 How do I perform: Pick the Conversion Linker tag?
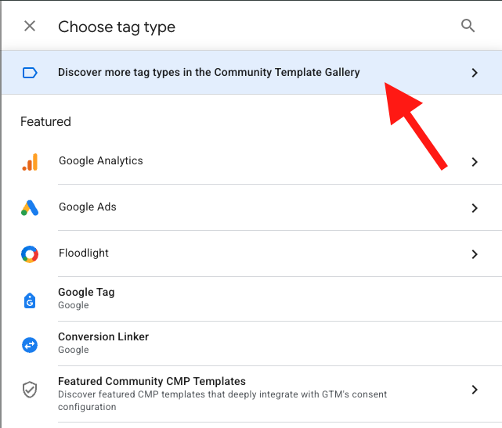coord(103,337)
